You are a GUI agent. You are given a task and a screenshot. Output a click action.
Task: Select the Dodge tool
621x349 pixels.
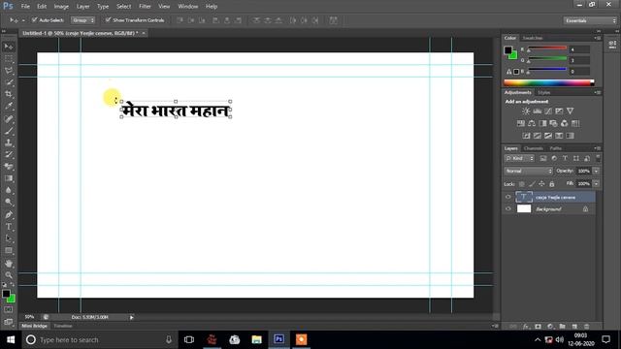point(9,203)
